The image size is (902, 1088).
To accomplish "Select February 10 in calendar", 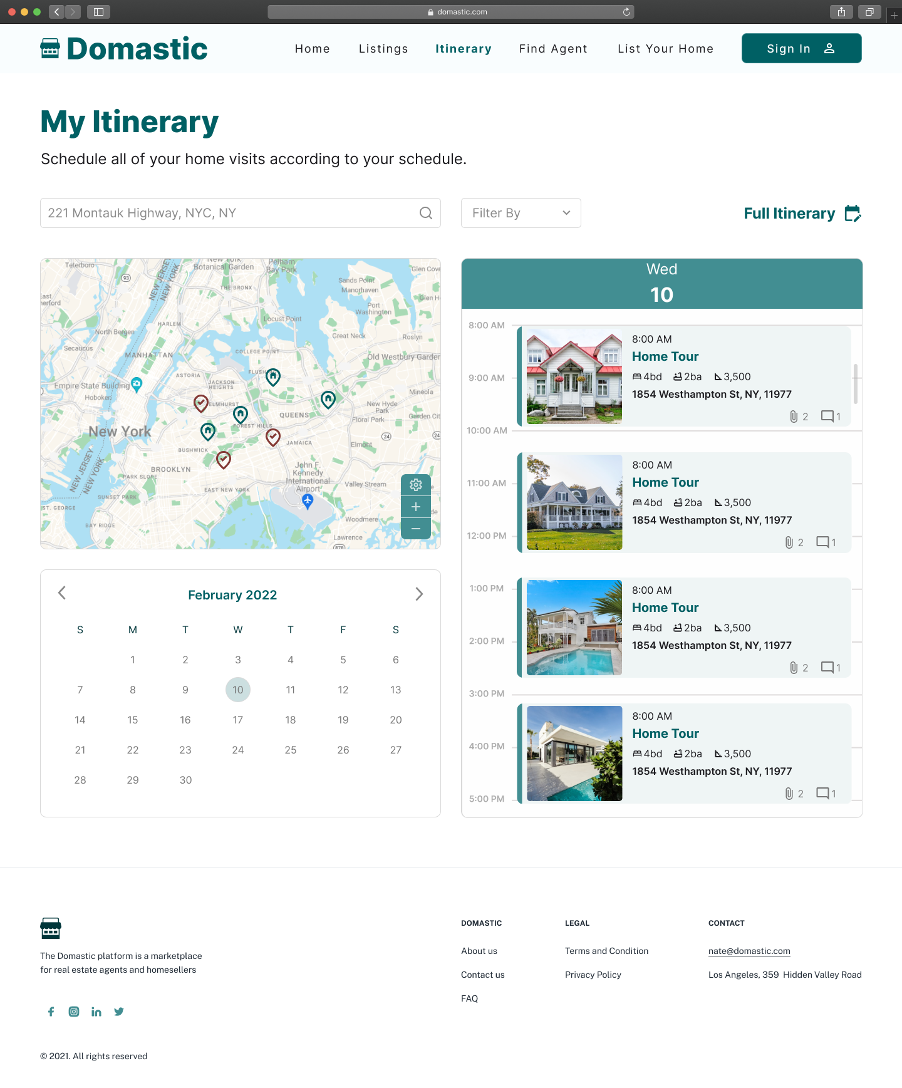I will tap(238, 690).
